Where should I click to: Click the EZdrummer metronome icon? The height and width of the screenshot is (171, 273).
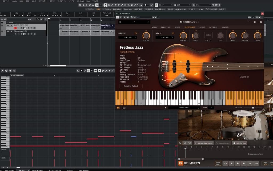(x=250, y=163)
